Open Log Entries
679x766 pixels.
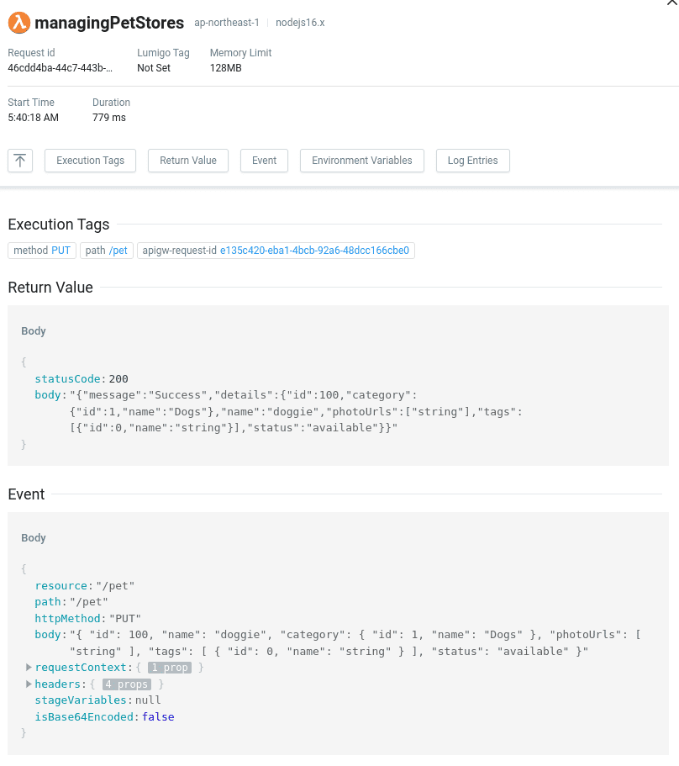coord(472,160)
